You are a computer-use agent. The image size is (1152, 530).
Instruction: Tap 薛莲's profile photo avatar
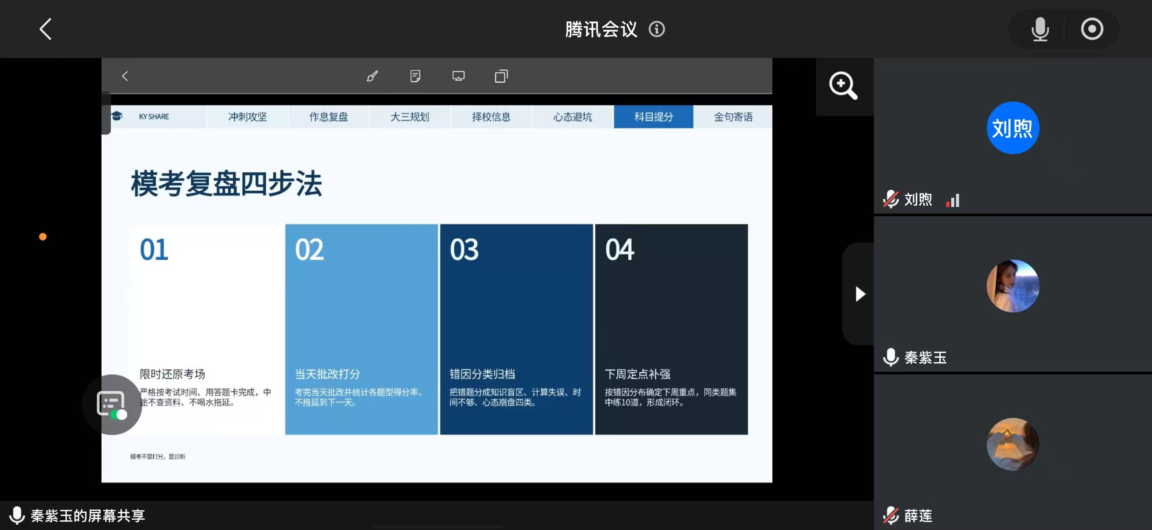coord(1013,444)
